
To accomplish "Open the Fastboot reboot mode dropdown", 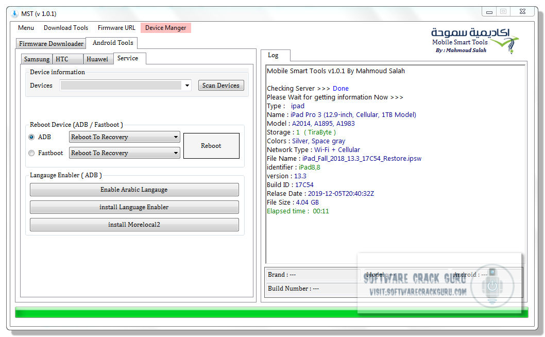I will pyautogui.click(x=125, y=153).
